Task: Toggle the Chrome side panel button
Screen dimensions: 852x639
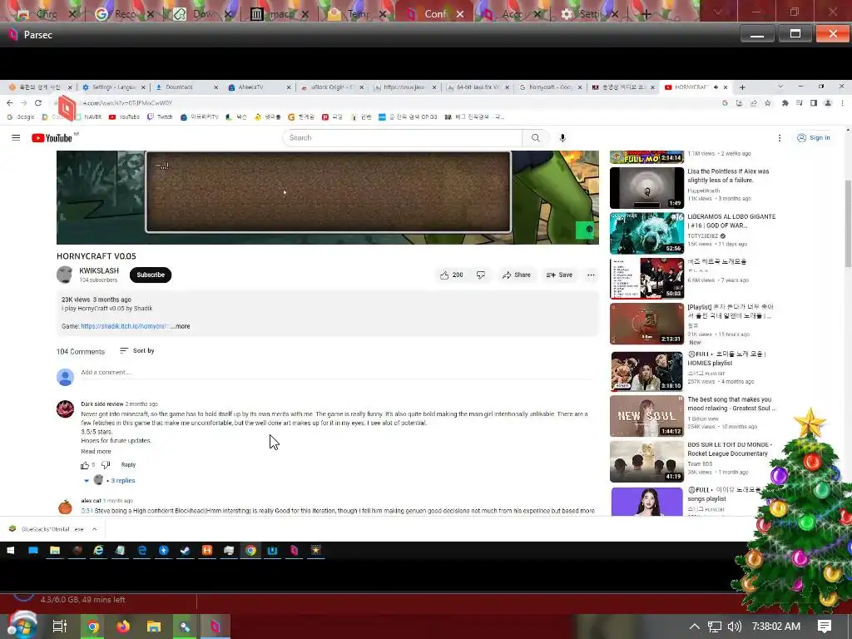Action: point(814,102)
